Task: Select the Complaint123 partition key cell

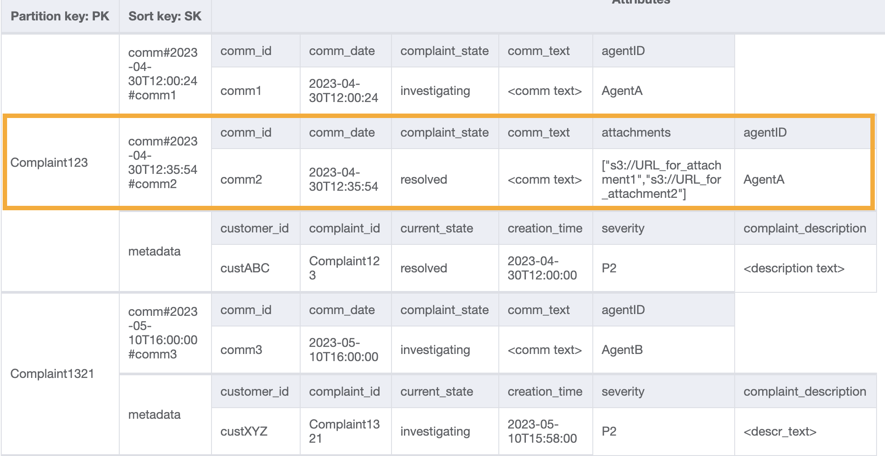Action: click(x=49, y=163)
